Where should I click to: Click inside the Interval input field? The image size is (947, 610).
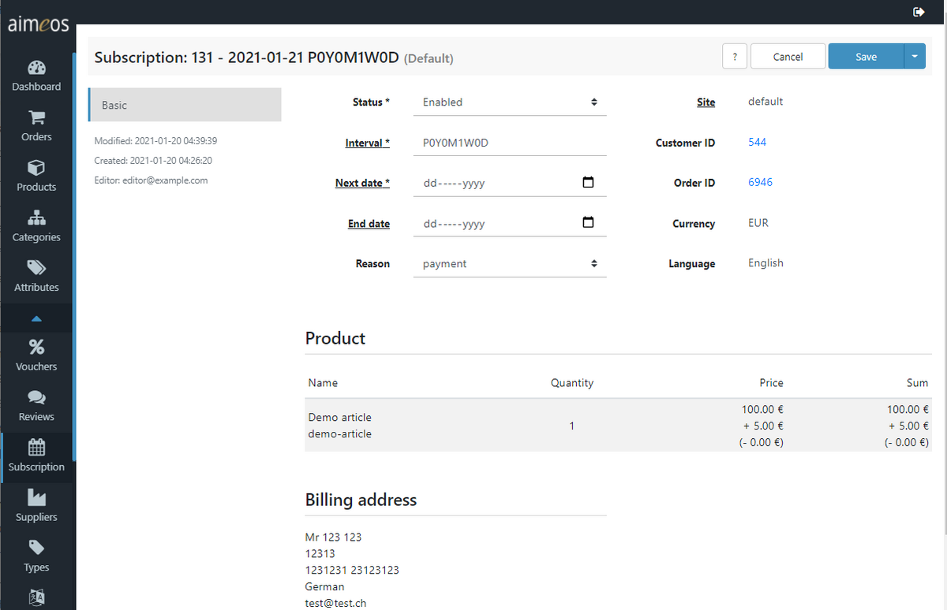pos(509,142)
